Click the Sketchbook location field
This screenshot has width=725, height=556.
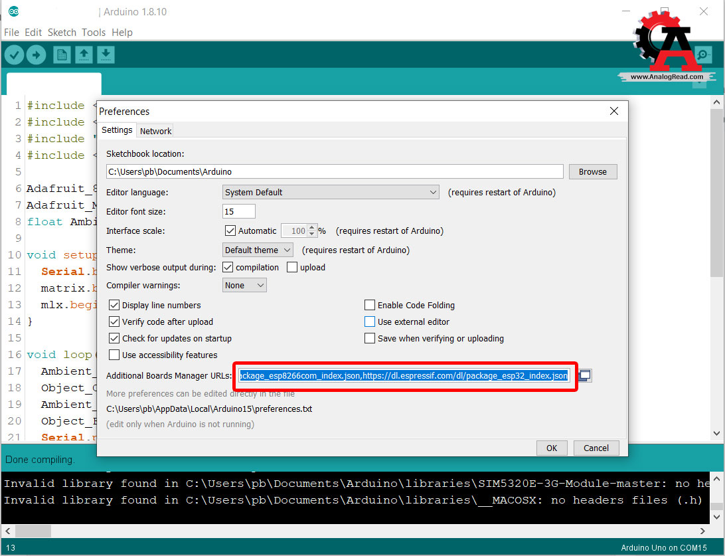[x=335, y=171]
